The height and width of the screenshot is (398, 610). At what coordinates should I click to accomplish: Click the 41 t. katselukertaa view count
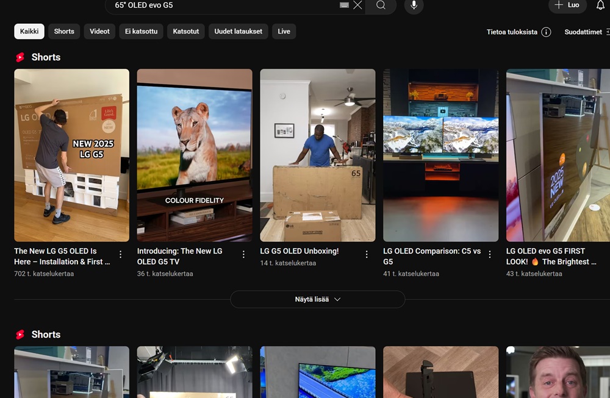(411, 274)
